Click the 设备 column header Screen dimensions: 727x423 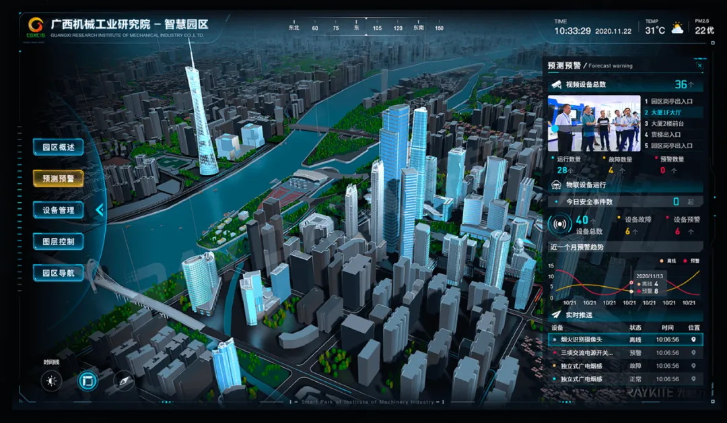pyautogui.click(x=557, y=327)
